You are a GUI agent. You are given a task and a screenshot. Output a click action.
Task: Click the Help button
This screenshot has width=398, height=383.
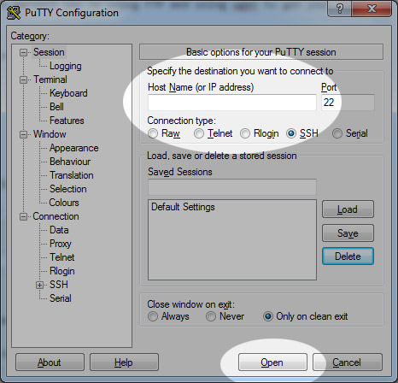pos(124,362)
